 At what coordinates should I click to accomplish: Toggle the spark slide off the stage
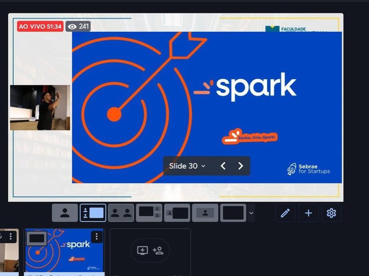[37, 238]
